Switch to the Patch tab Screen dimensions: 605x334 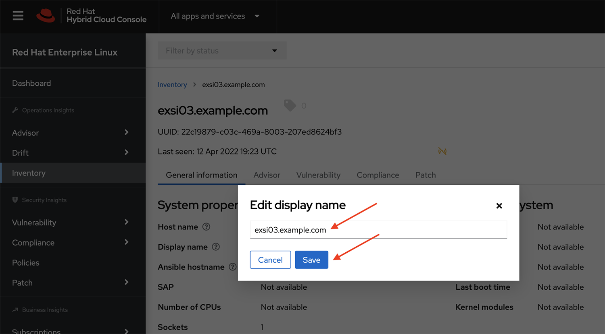(425, 175)
